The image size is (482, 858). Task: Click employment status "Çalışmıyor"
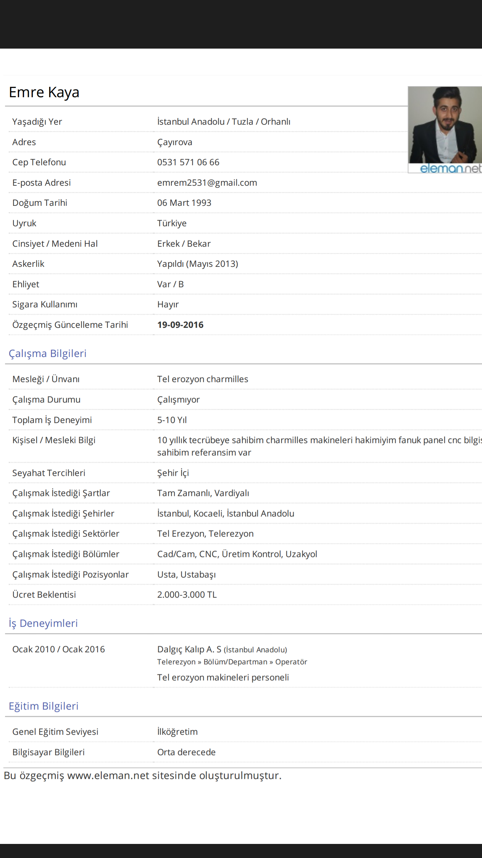[x=178, y=400]
